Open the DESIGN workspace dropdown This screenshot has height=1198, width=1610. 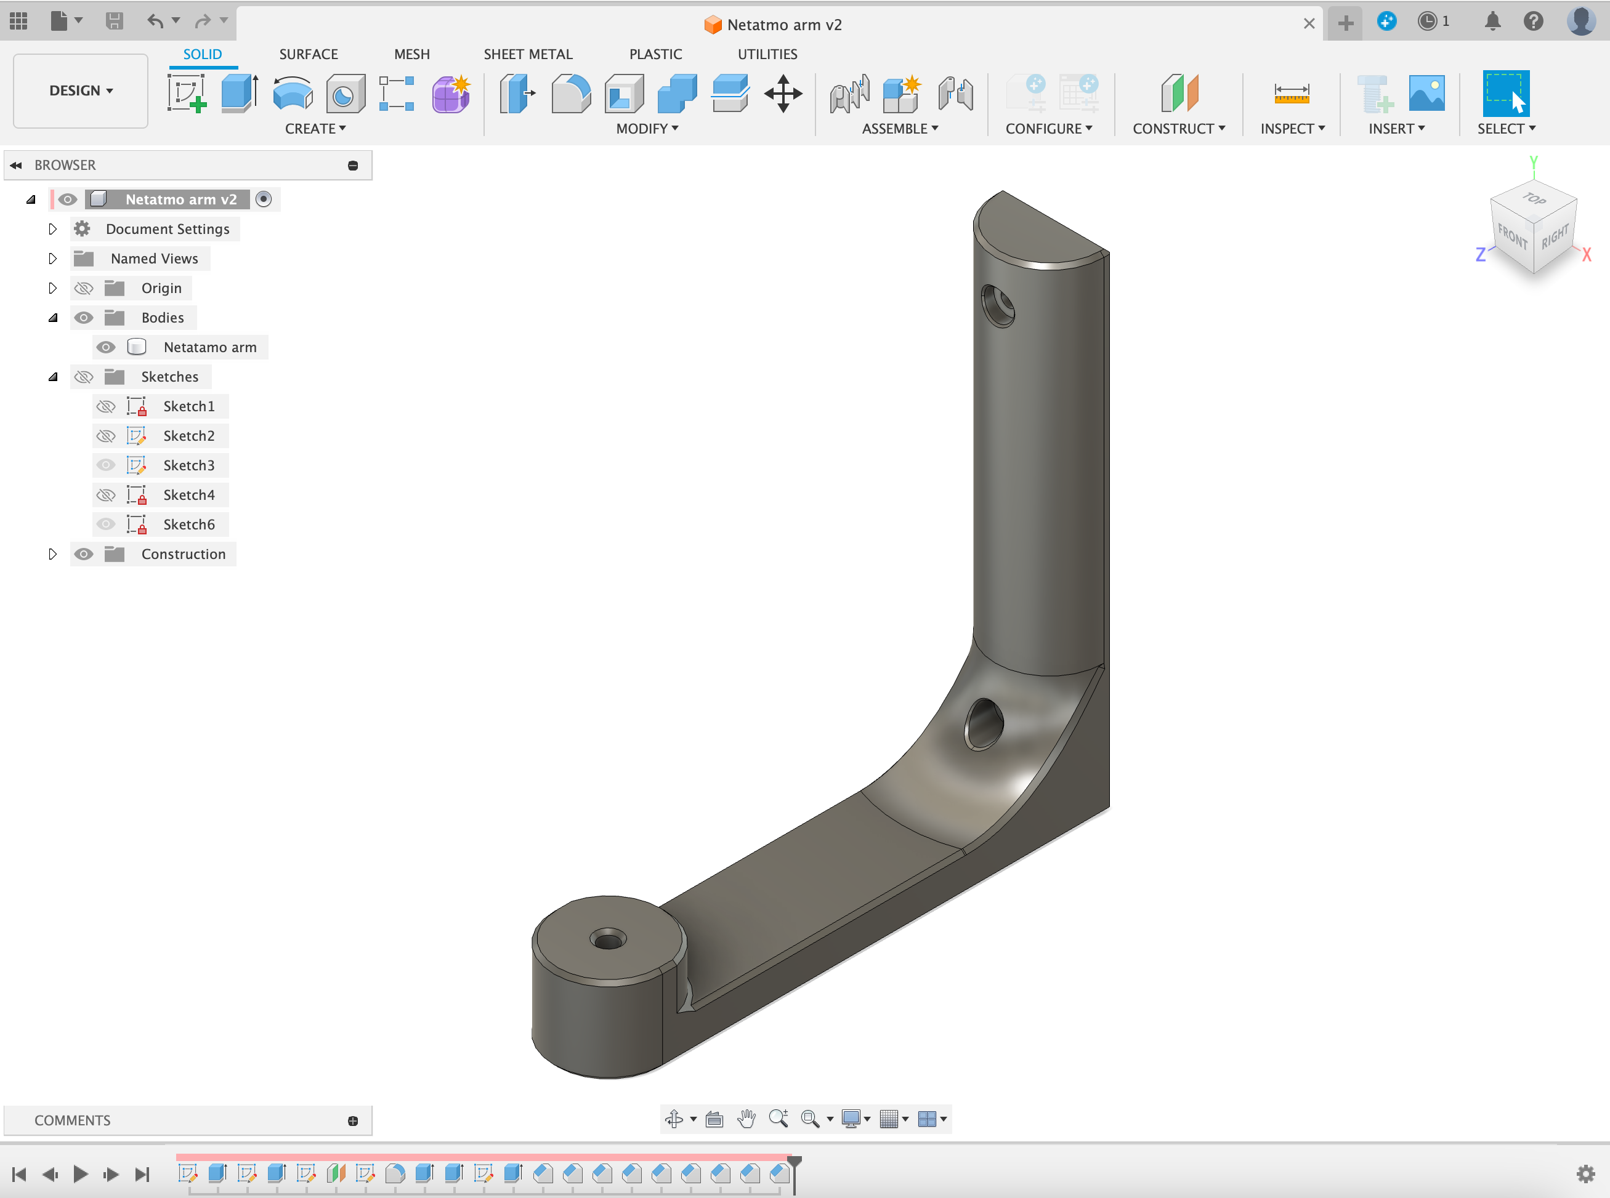81,90
